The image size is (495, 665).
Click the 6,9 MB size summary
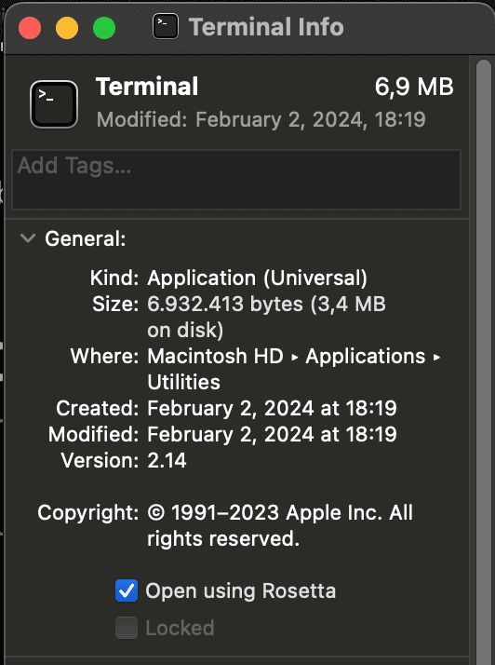(414, 87)
